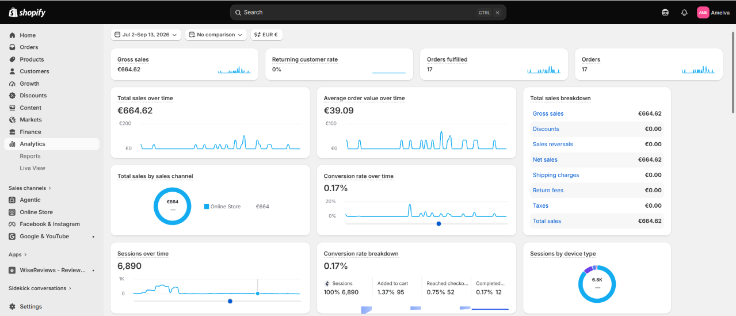Click into the Search field at the top
Viewport: 736px width, 316px height.
coord(368,12)
